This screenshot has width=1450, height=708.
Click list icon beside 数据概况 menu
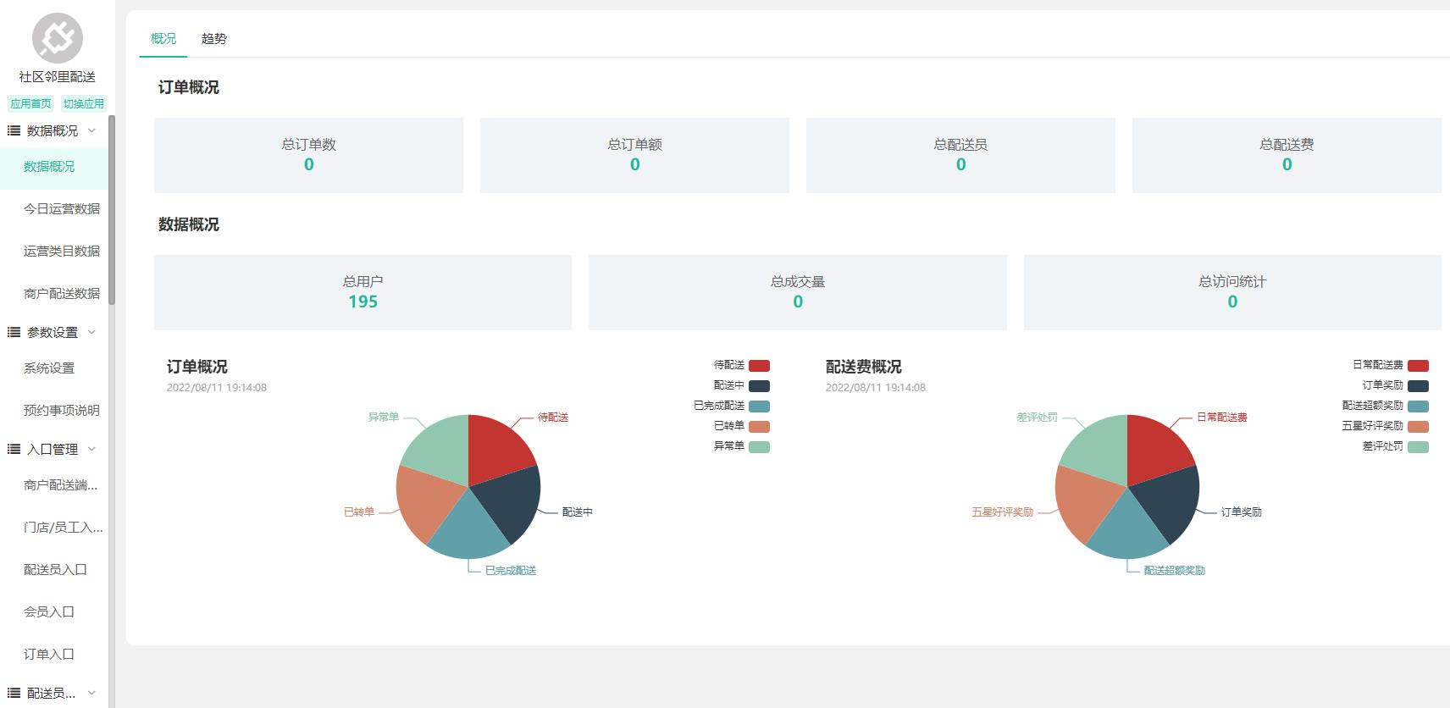coord(14,130)
